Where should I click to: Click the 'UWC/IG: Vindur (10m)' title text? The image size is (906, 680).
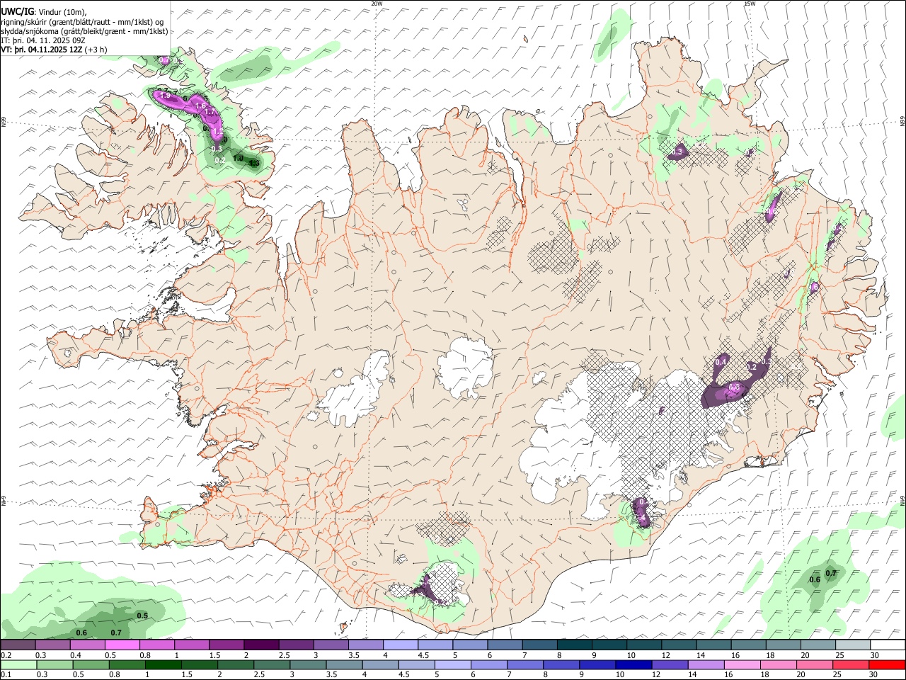click(44, 11)
